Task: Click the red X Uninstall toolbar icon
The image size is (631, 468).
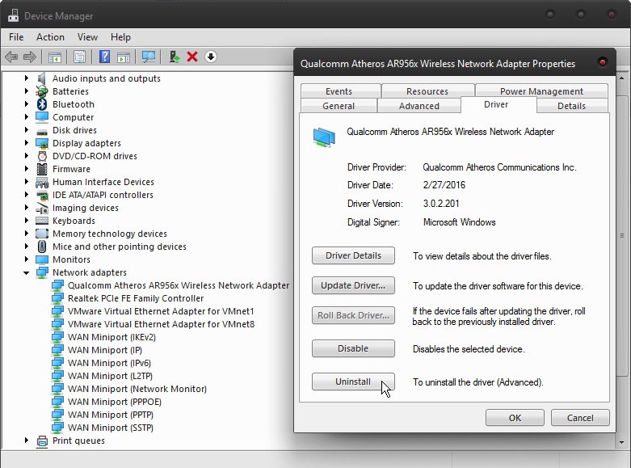Action: (192, 57)
